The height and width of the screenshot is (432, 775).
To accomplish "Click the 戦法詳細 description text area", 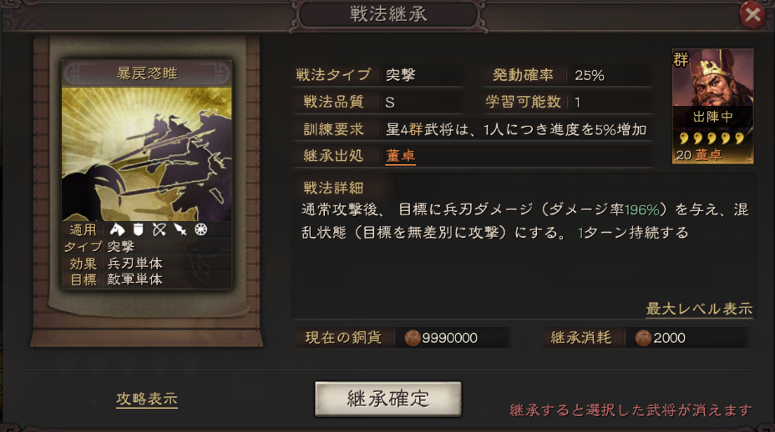I will coord(525,221).
